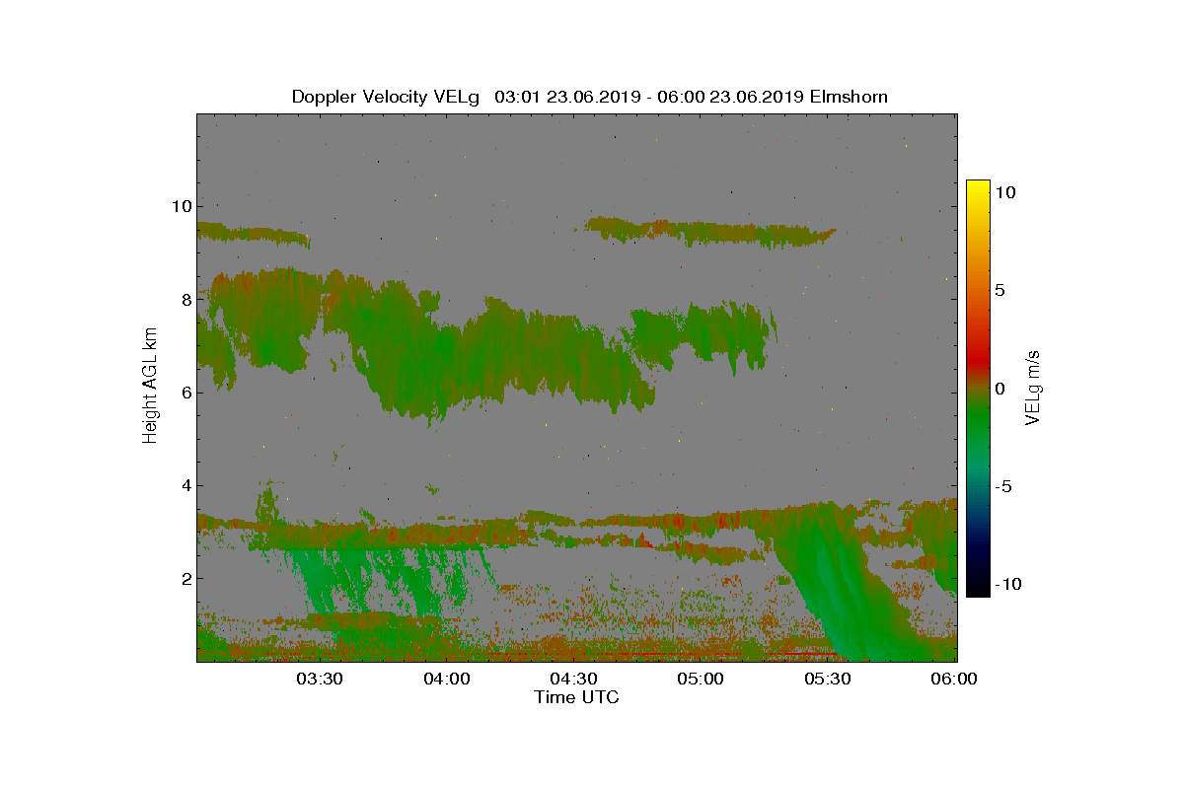Click the colorbar '0' tick label
This screenshot has height=789, width=1184.
pos(1001,389)
